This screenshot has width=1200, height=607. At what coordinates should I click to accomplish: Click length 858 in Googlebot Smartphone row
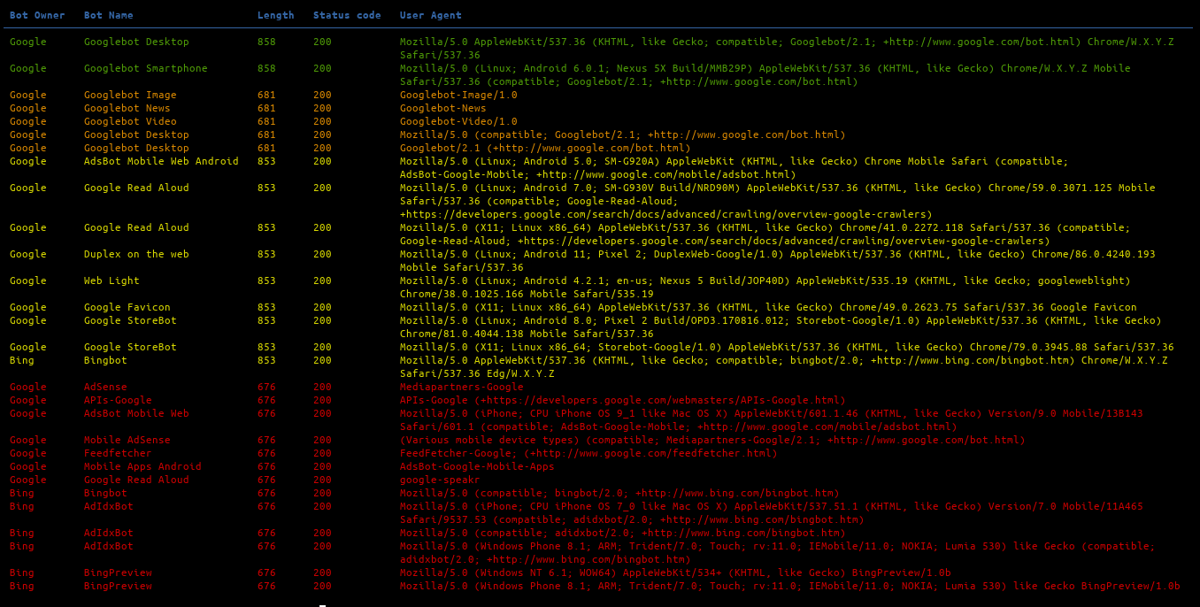point(266,68)
